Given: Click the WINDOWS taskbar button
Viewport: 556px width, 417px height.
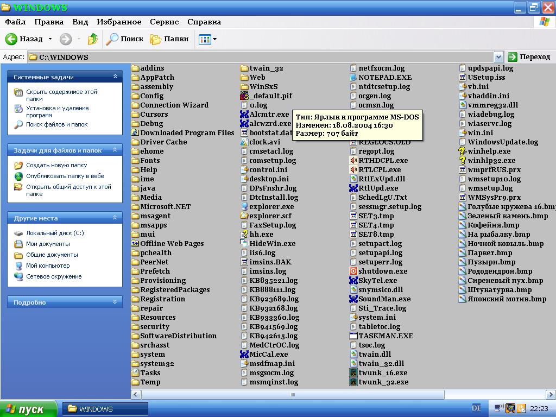Looking at the screenshot, I should 105,409.
